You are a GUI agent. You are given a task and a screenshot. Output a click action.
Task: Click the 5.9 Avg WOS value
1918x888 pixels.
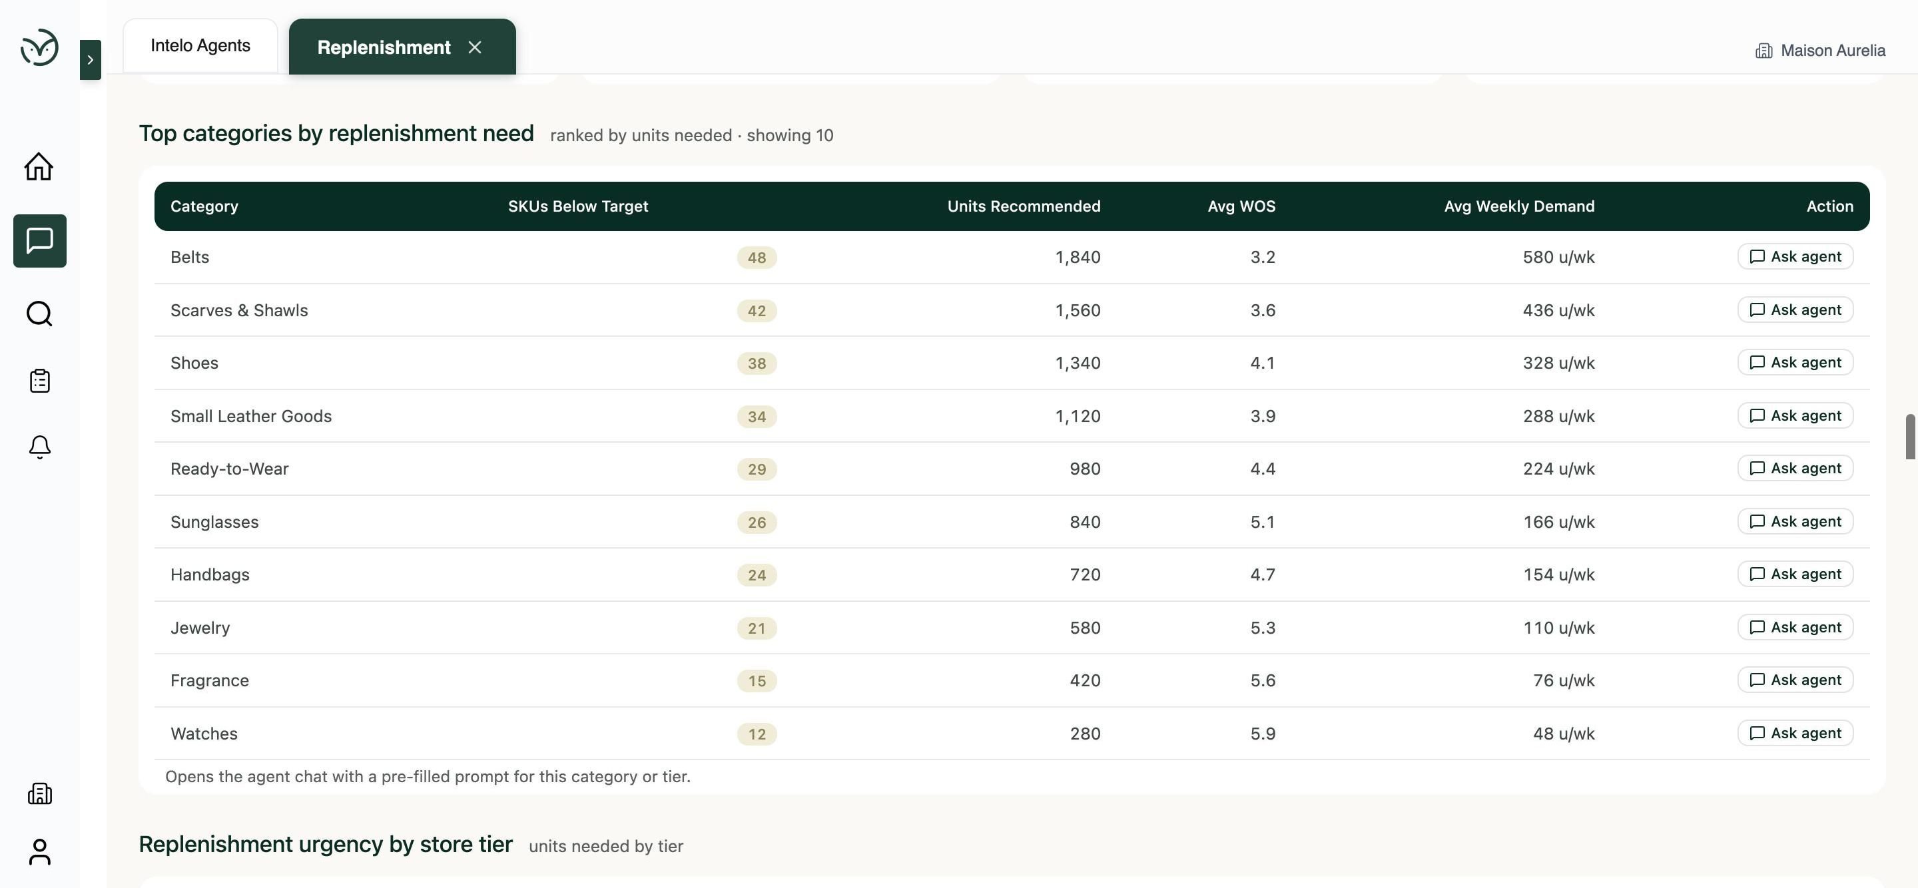(1263, 734)
